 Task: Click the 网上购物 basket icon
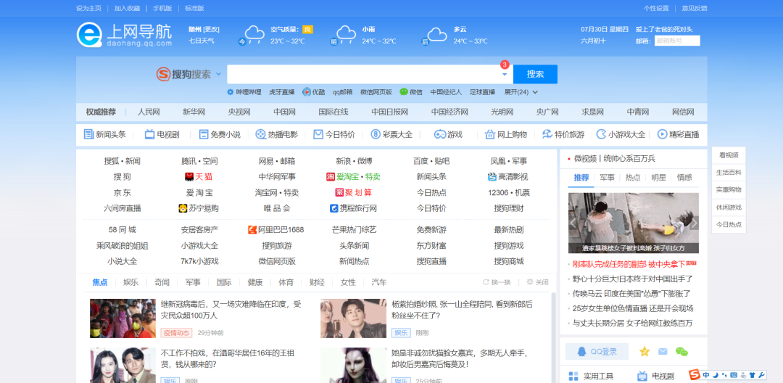coord(489,134)
